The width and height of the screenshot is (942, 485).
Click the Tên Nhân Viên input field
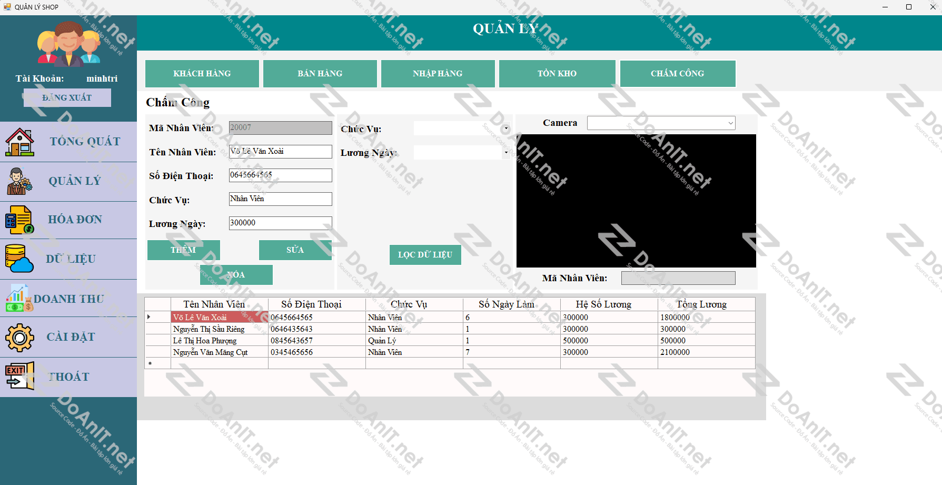[281, 152]
